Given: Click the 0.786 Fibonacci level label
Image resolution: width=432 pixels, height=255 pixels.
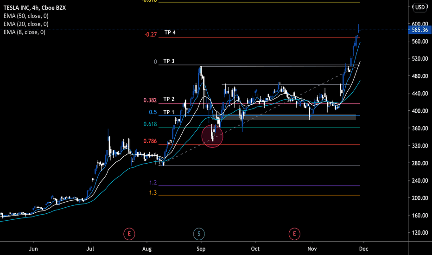Looking at the screenshot, I should (150, 141).
